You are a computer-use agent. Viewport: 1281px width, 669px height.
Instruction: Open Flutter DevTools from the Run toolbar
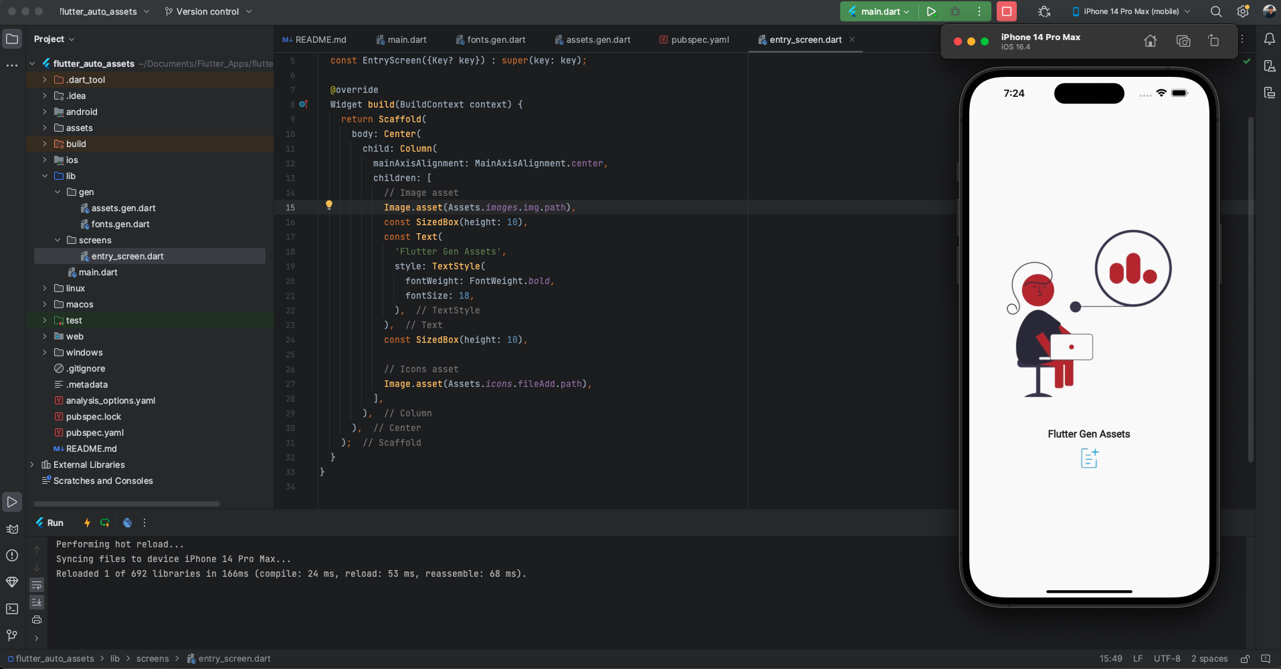[127, 523]
